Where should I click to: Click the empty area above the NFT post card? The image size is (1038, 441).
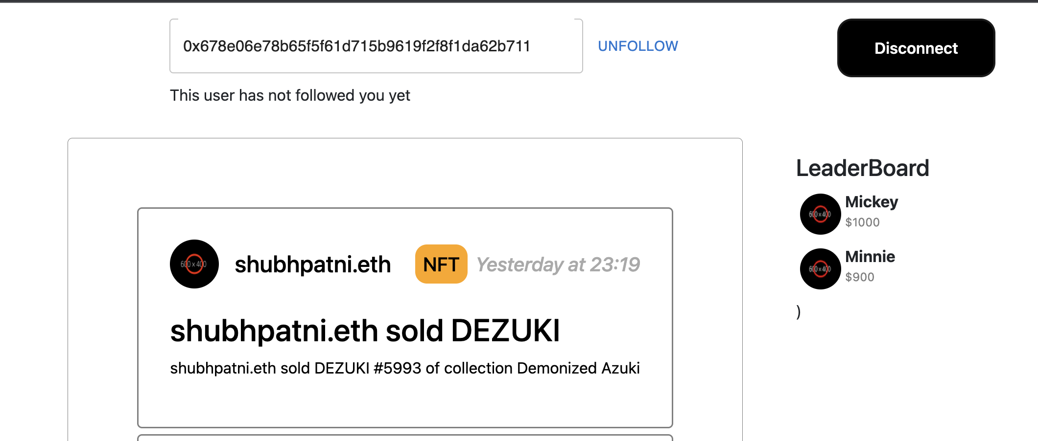click(404, 174)
